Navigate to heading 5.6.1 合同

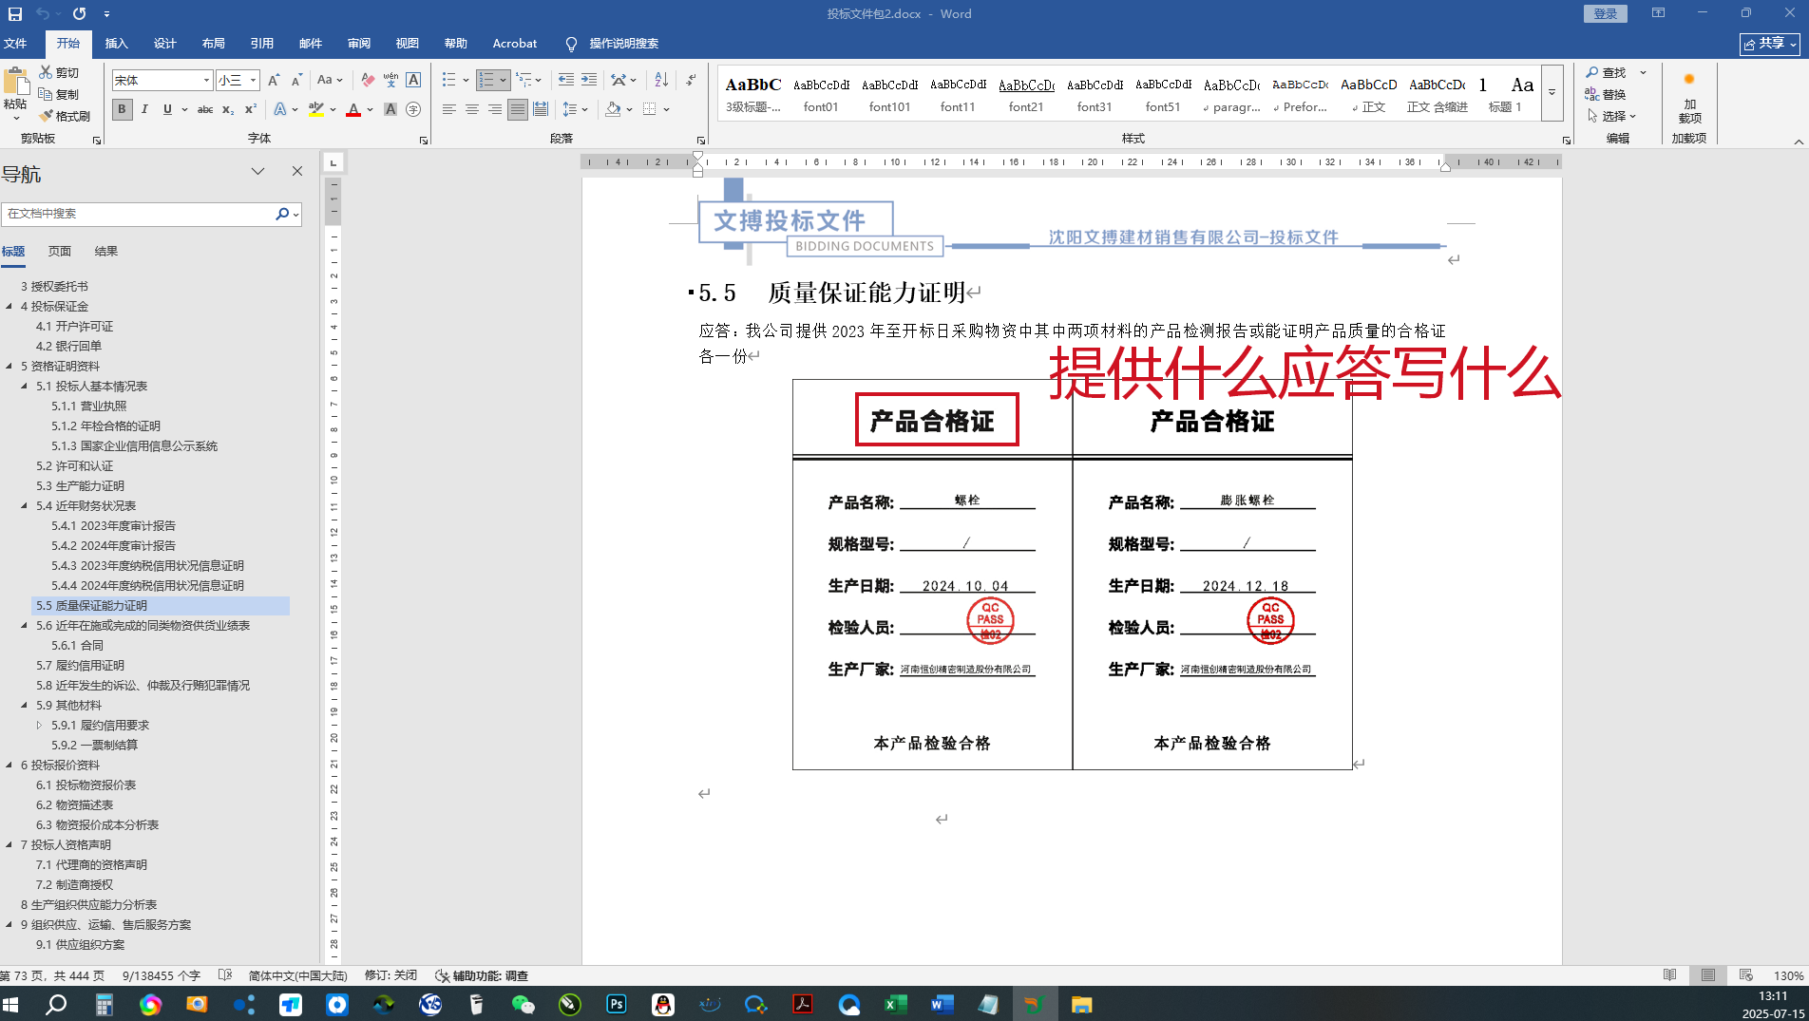click(78, 646)
